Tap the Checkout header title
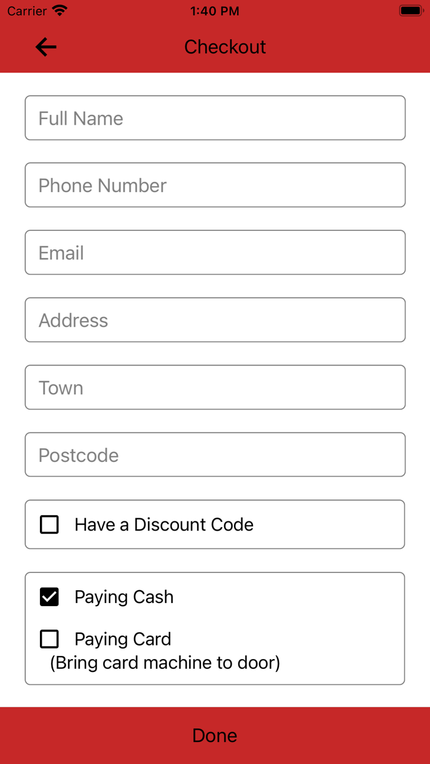 225,47
